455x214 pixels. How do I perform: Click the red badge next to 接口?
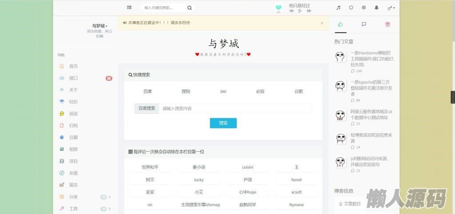[x=109, y=78]
